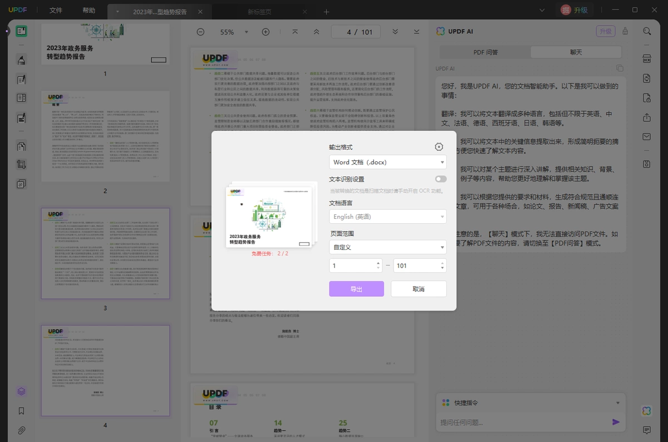Image resolution: width=668 pixels, height=442 pixels.
Task: Open the Edit PDF tool
Action: point(21,80)
